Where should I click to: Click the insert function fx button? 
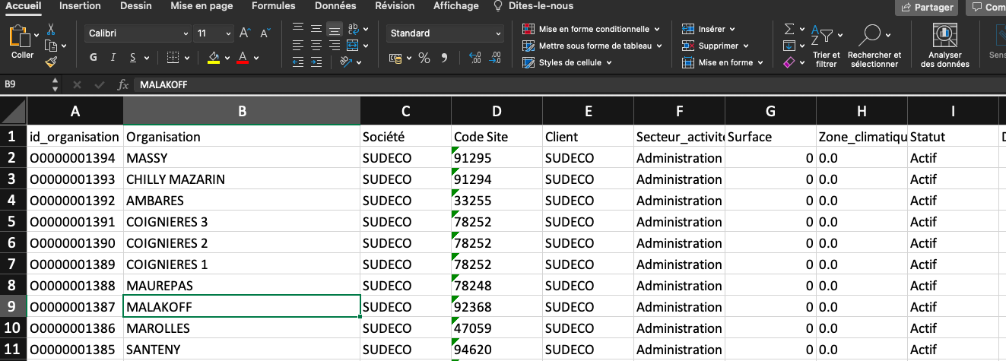point(122,84)
